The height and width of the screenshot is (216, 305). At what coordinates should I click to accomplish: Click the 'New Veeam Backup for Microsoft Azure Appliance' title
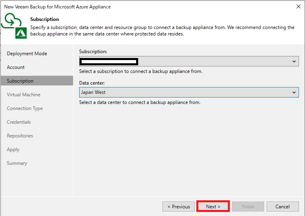coord(57,7)
